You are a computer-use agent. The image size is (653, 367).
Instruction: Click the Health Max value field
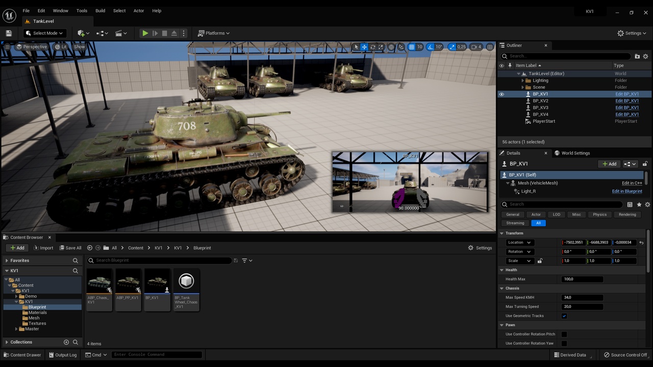tap(582, 279)
